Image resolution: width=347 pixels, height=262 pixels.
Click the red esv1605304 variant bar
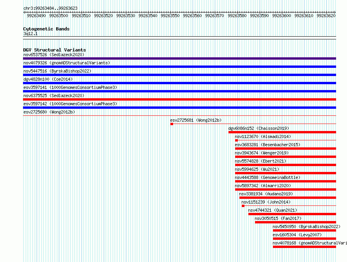[305, 239]
